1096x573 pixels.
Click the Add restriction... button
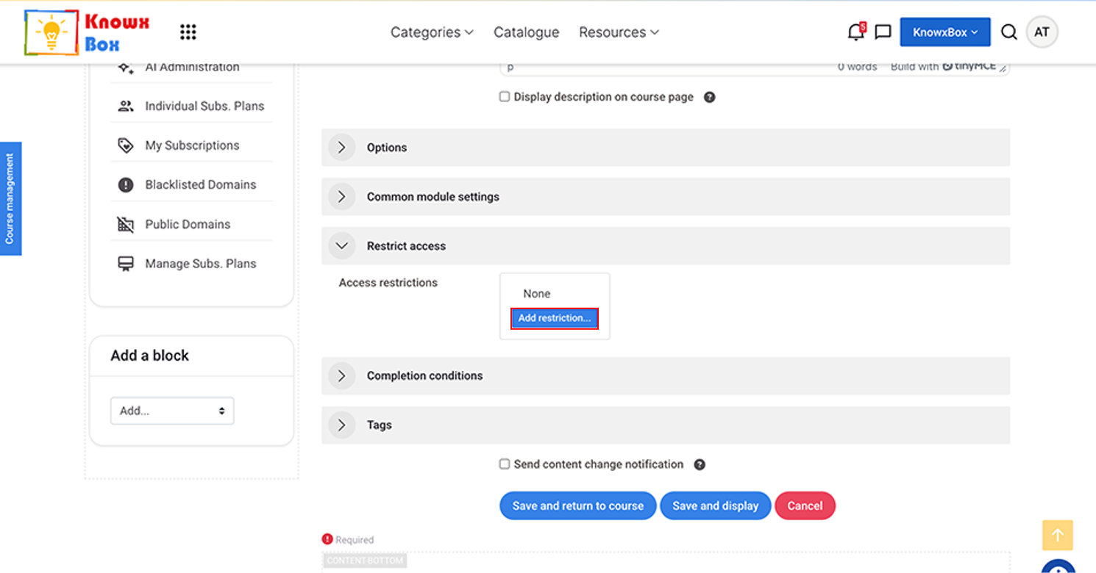coord(555,318)
